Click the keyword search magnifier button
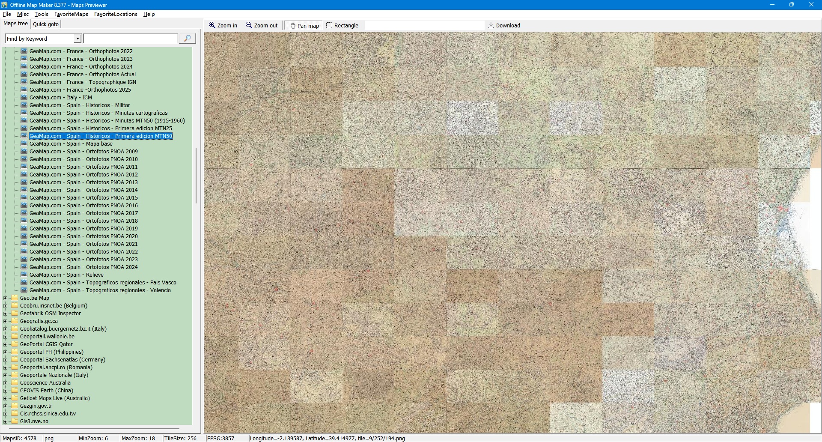822x442 pixels. (x=187, y=39)
